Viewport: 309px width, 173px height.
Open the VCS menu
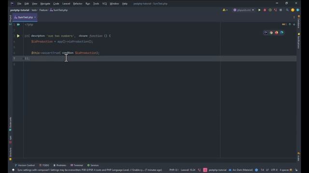[x=104, y=3]
